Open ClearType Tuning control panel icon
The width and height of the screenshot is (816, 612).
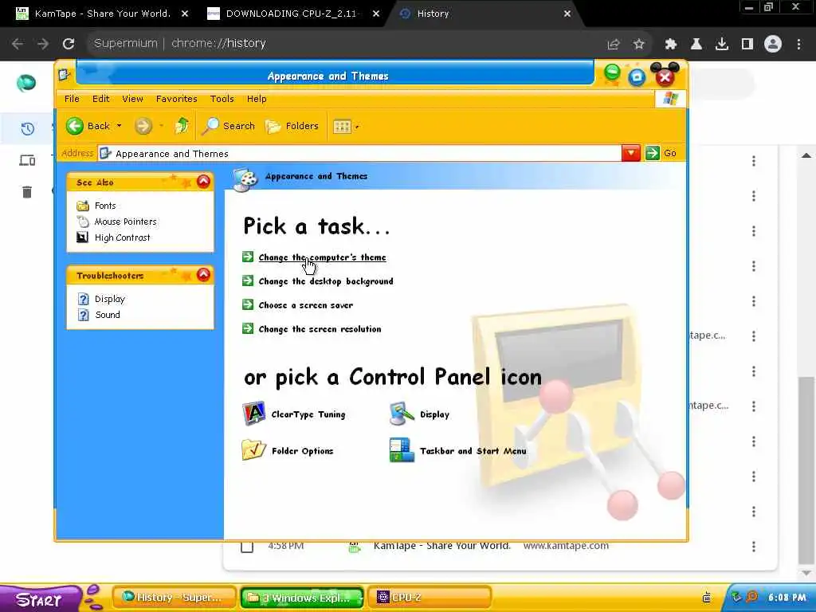pos(294,414)
